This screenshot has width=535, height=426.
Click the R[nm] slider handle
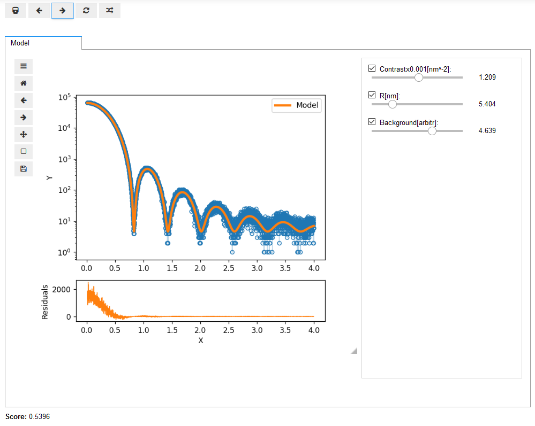point(393,104)
